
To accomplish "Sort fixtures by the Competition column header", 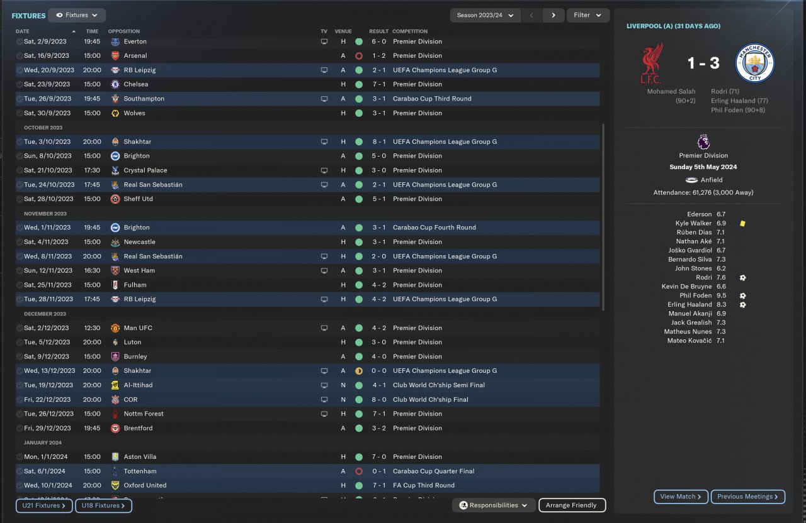I will tap(410, 31).
